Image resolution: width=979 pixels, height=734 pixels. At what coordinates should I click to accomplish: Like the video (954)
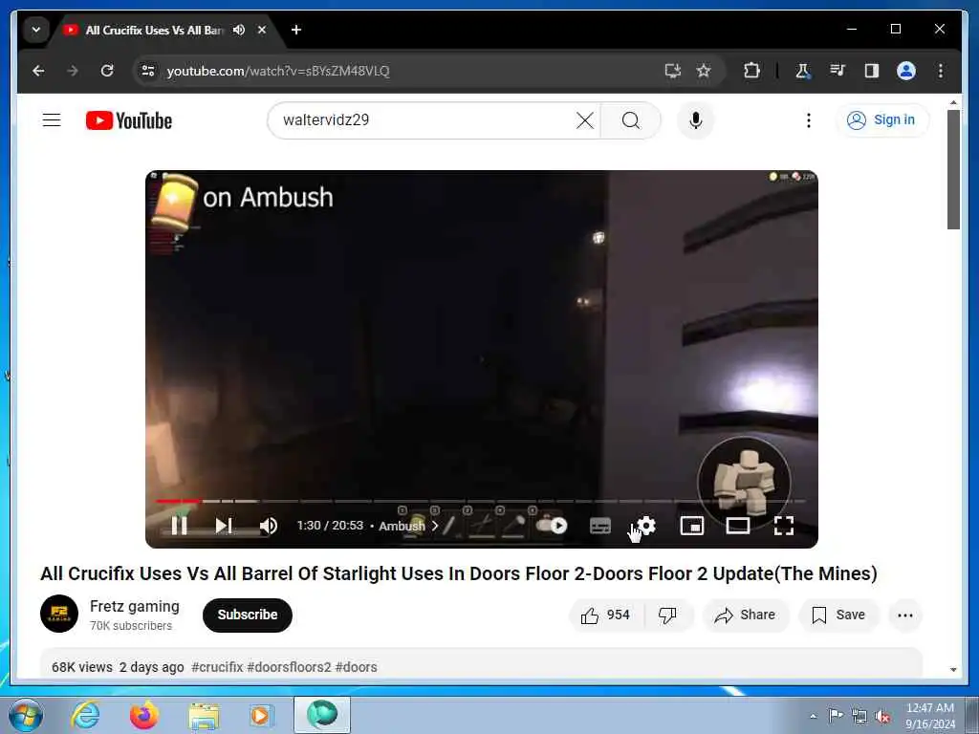tap(605, 615)
